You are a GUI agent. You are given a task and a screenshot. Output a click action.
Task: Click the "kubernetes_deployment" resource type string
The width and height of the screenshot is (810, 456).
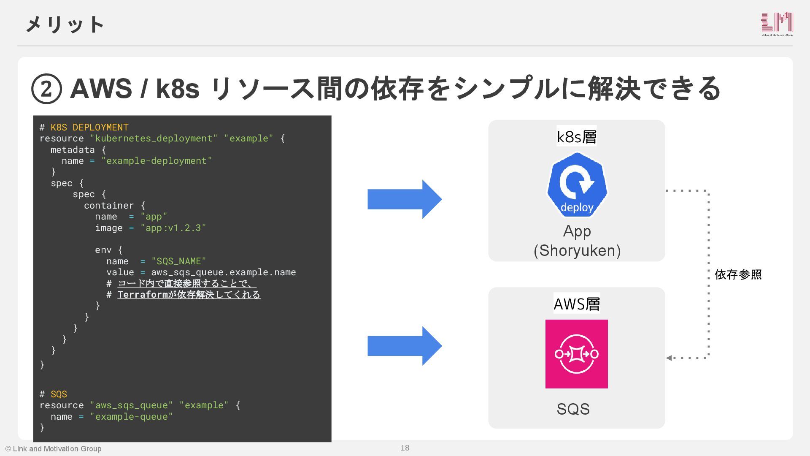(x=154, y=138)
